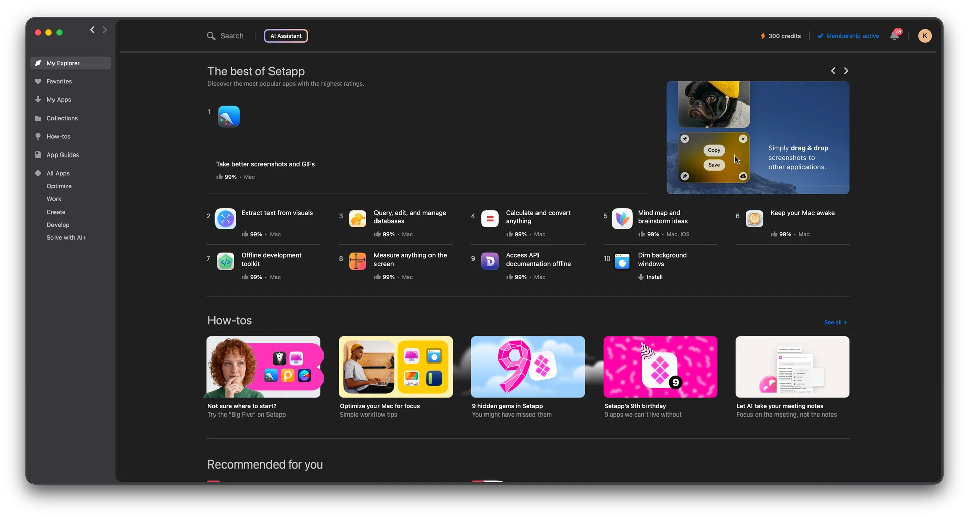Open the K profile avatar
The height and width of the screenshot is (518, 969).
point(925,36)
